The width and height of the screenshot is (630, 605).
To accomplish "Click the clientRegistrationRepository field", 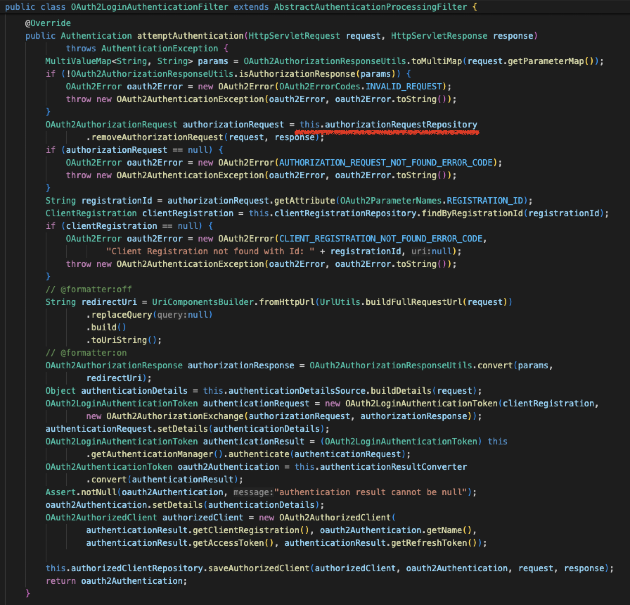I will pyautogui.click(x=345, y=213).
